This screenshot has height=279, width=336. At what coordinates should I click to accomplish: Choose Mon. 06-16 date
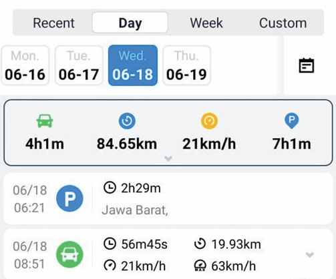click(25, 65)
